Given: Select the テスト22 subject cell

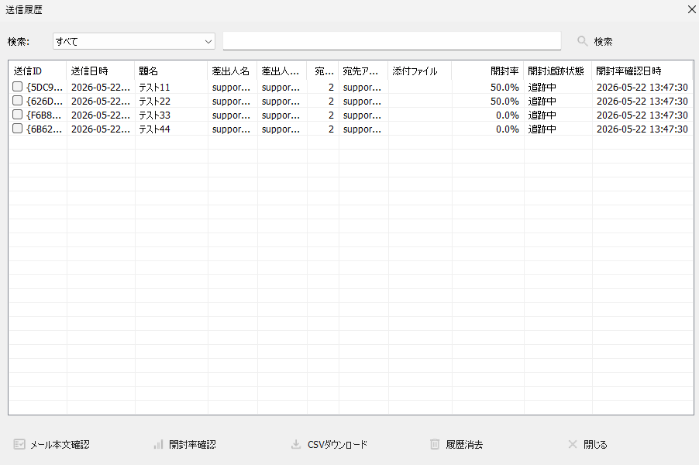Looking at the screenshot, I should click(154, 102).
